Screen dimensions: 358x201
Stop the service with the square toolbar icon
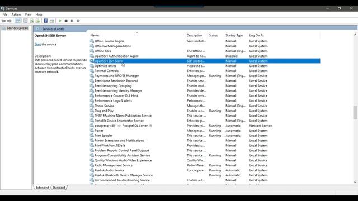(66, 21)
